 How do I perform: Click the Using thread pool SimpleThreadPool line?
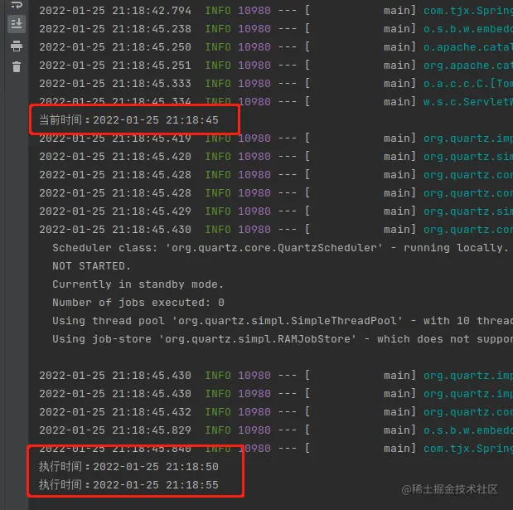283,321
